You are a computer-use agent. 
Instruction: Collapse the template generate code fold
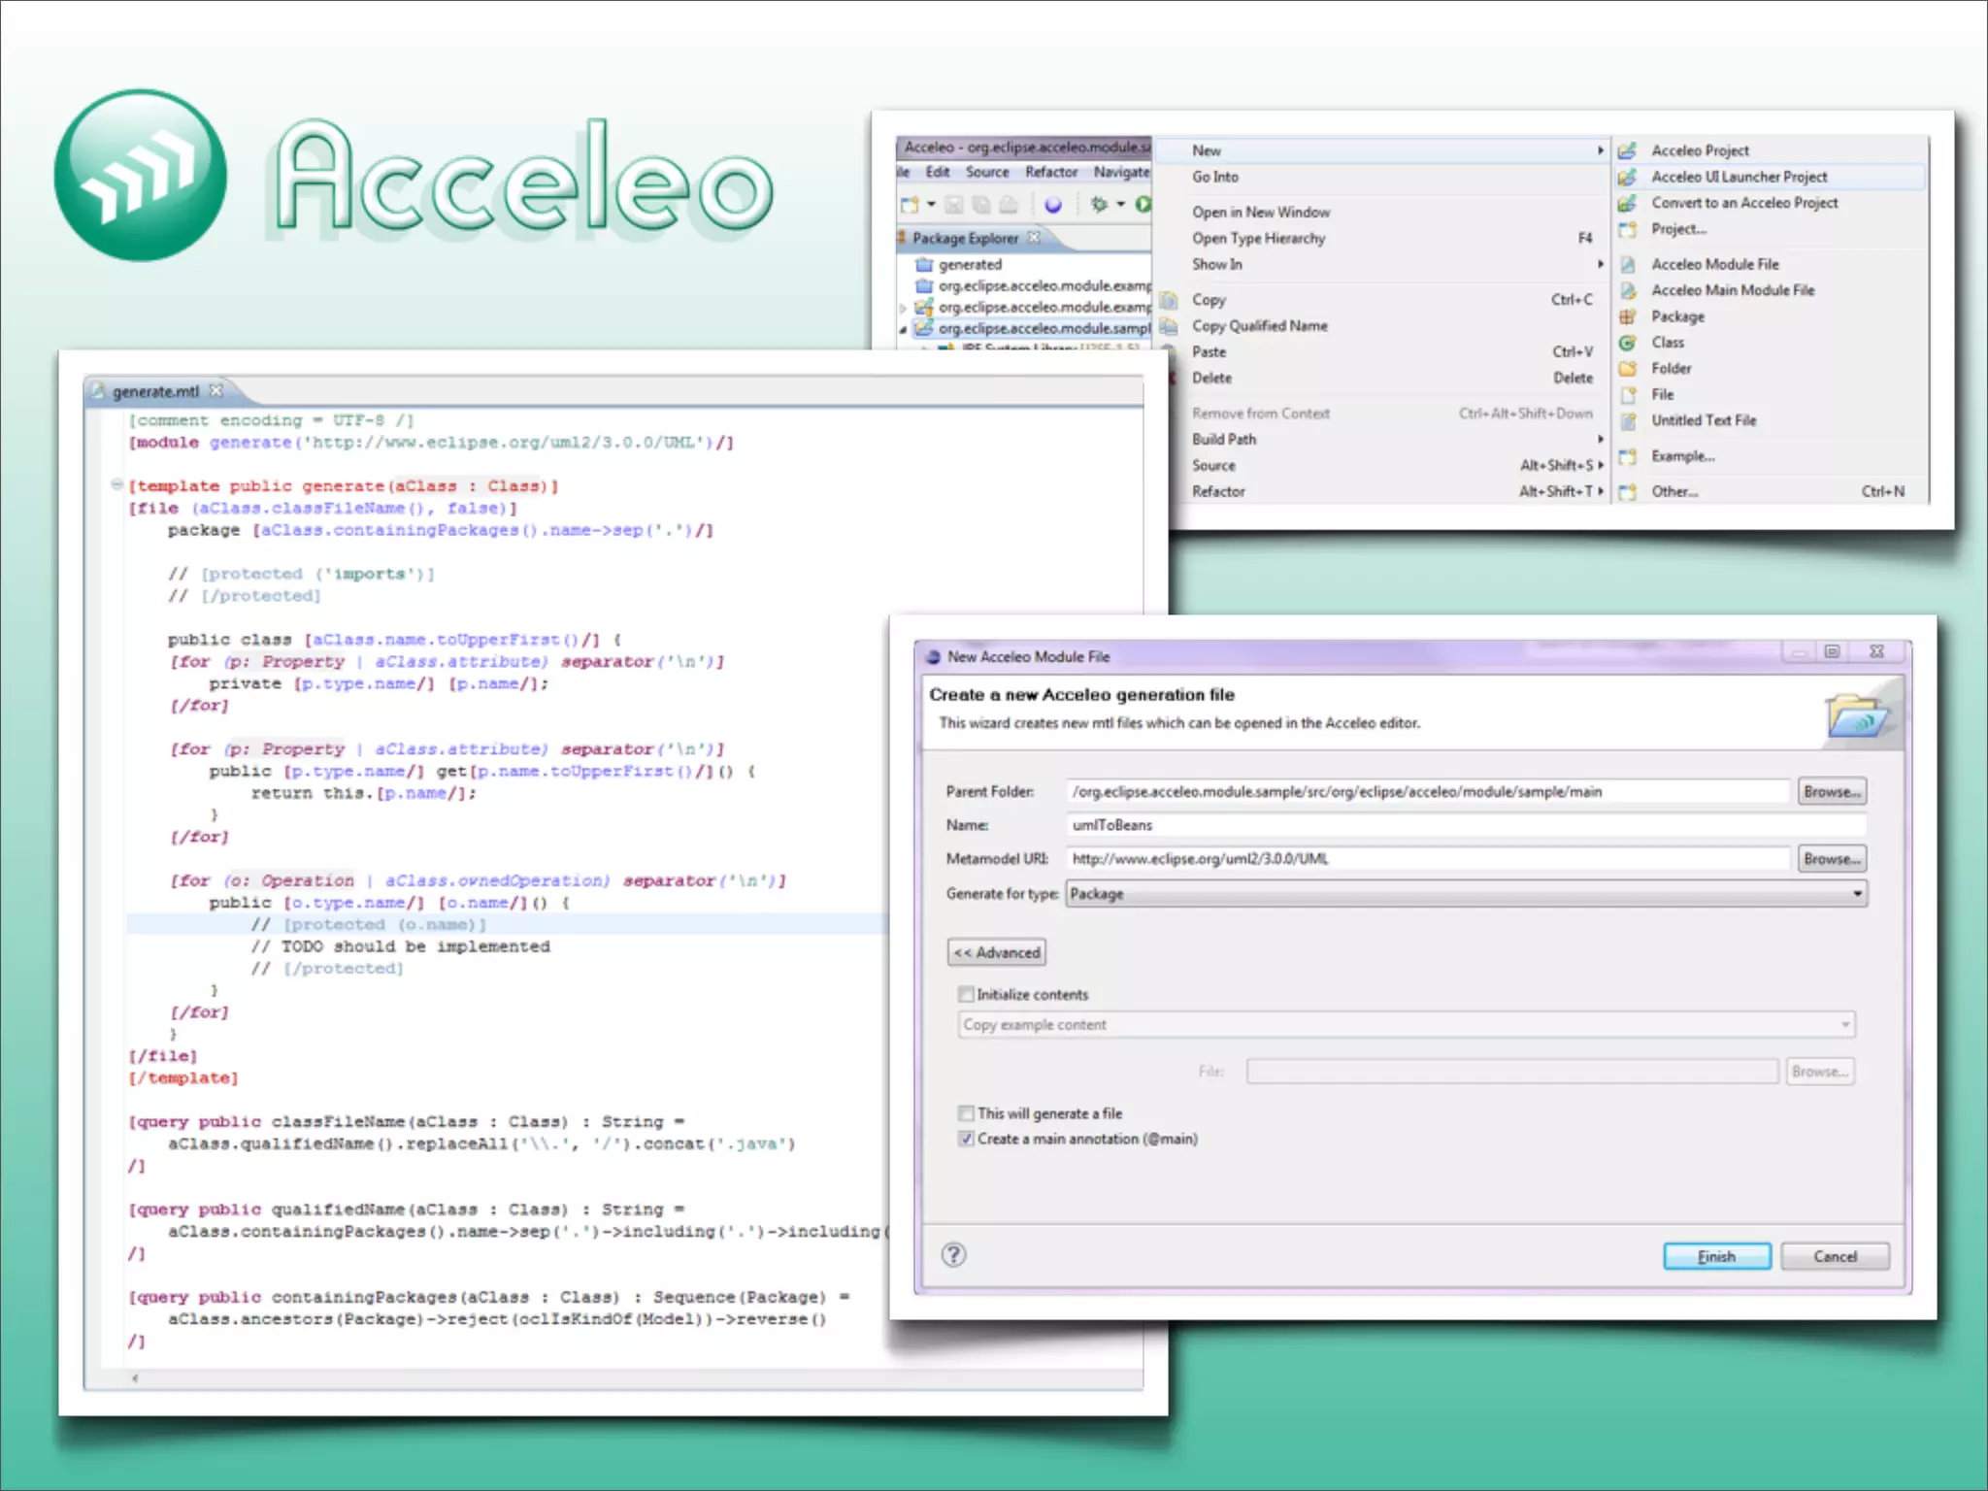point(116,484)
